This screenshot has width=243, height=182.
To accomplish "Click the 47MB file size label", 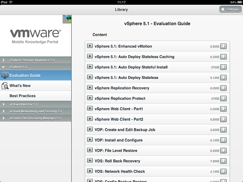I will tap(215, 98).
